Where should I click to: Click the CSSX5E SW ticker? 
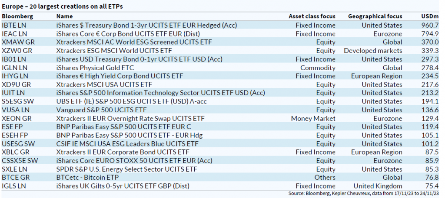tap(20, 160)
